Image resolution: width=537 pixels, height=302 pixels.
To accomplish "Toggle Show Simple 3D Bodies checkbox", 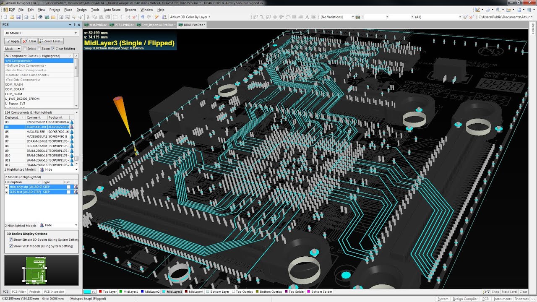I will [10, 240].
